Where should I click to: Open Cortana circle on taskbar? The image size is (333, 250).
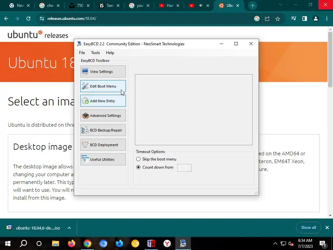pos(39,243)
